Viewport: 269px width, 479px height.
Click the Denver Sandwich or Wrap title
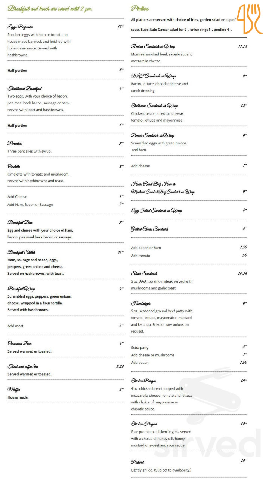pos(152,135)
